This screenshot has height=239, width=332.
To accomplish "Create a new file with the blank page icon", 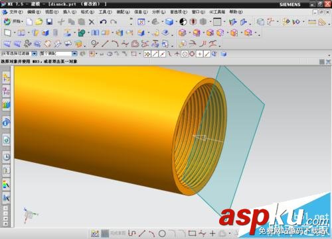I will [x=29, y=22].
